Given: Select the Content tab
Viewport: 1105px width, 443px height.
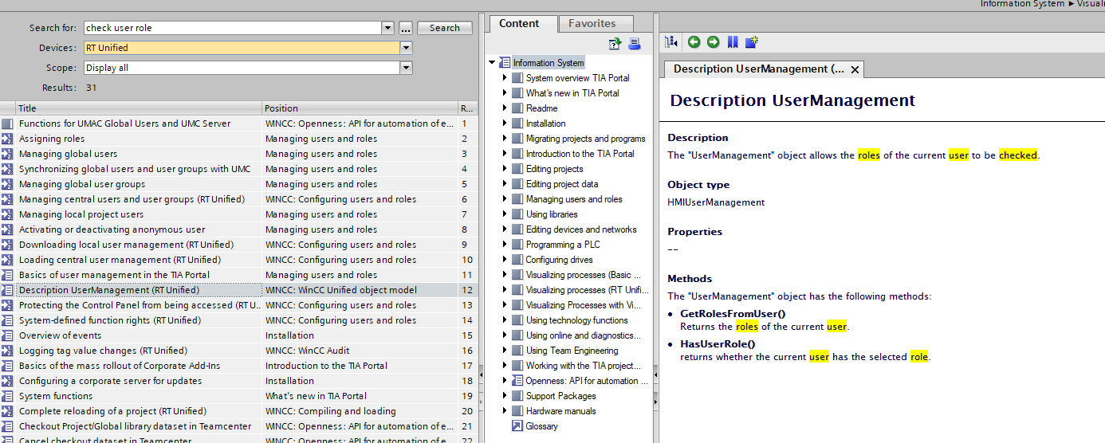Looking at the screenshot, I should (x=519, y=24).
